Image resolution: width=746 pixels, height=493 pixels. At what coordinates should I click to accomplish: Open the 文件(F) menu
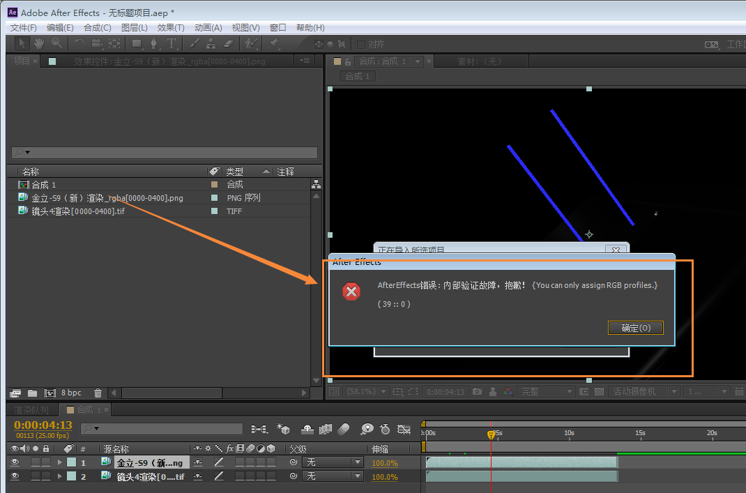pos(23,28)
